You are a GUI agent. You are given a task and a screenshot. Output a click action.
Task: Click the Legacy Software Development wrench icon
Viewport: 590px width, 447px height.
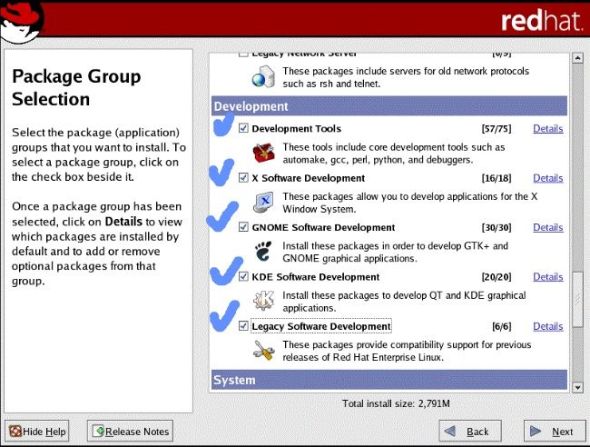[263, 350]
